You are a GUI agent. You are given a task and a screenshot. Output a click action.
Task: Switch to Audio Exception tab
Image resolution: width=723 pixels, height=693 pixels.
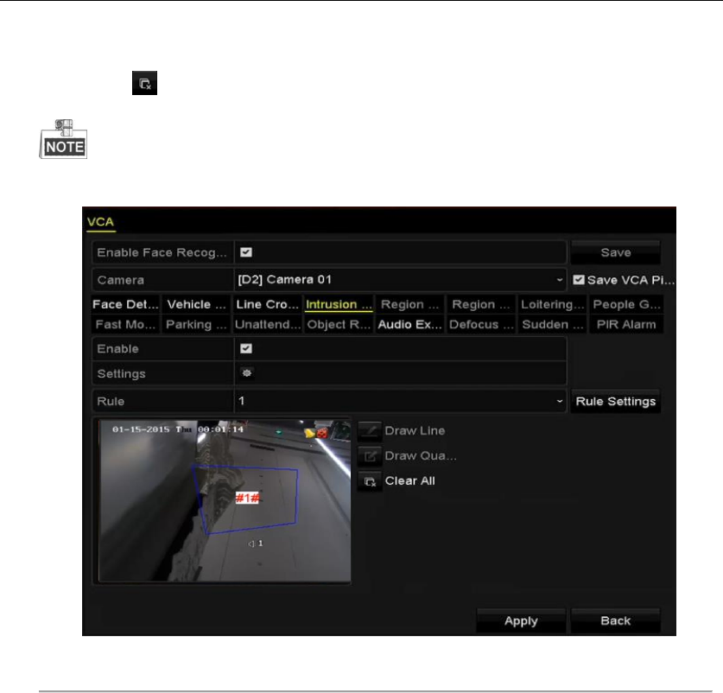pos(410,325)
